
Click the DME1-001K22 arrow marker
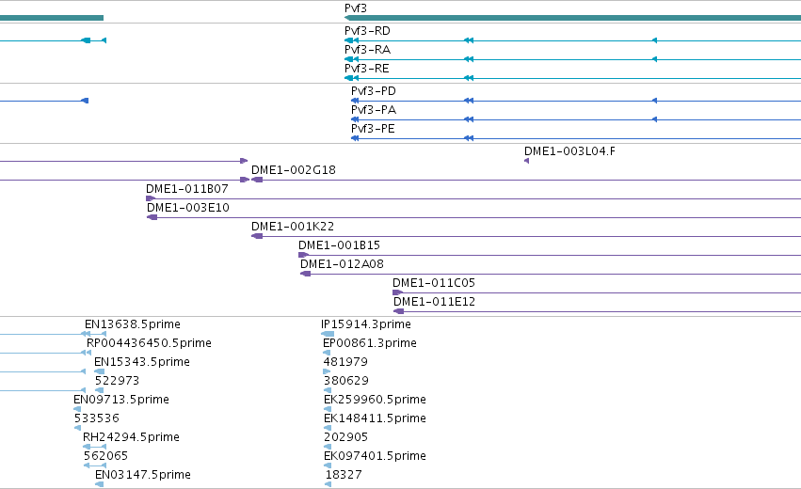[257, 236]
